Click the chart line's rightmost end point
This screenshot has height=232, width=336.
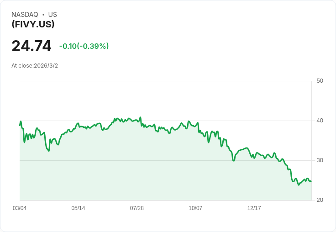click(x=311, y=181)
